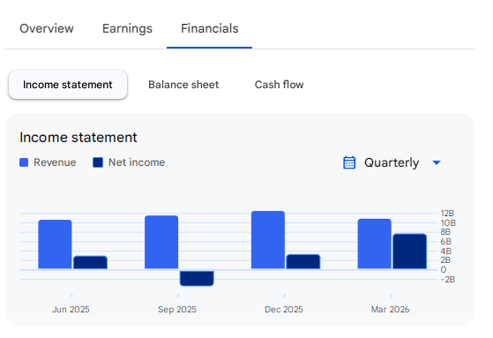Click the calendar icon beside Quarterly

(x=349, y=162)
